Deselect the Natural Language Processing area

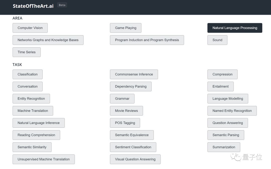(x=235, y=28)
